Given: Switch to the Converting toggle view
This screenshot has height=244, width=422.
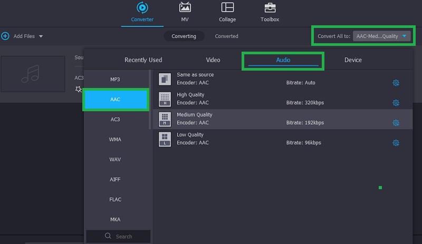Looking at the screenshot, I should coord(184,36).
